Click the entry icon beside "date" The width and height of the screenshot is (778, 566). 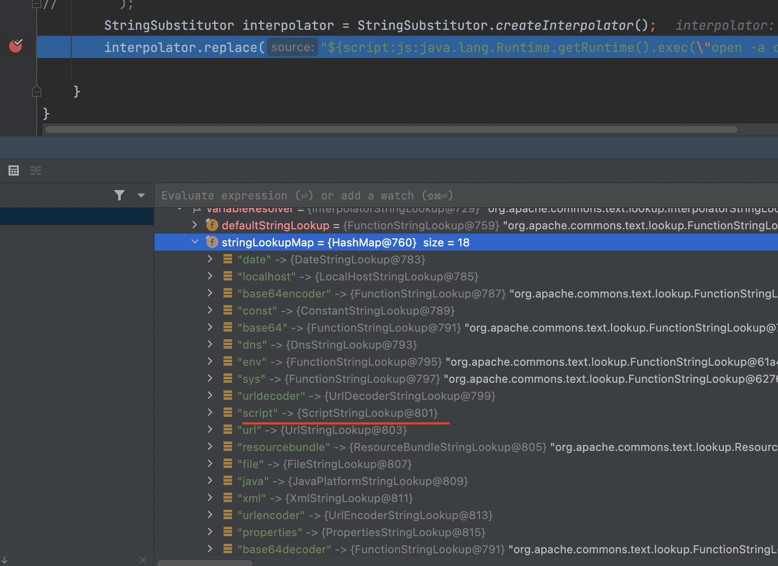pos(228,259)
